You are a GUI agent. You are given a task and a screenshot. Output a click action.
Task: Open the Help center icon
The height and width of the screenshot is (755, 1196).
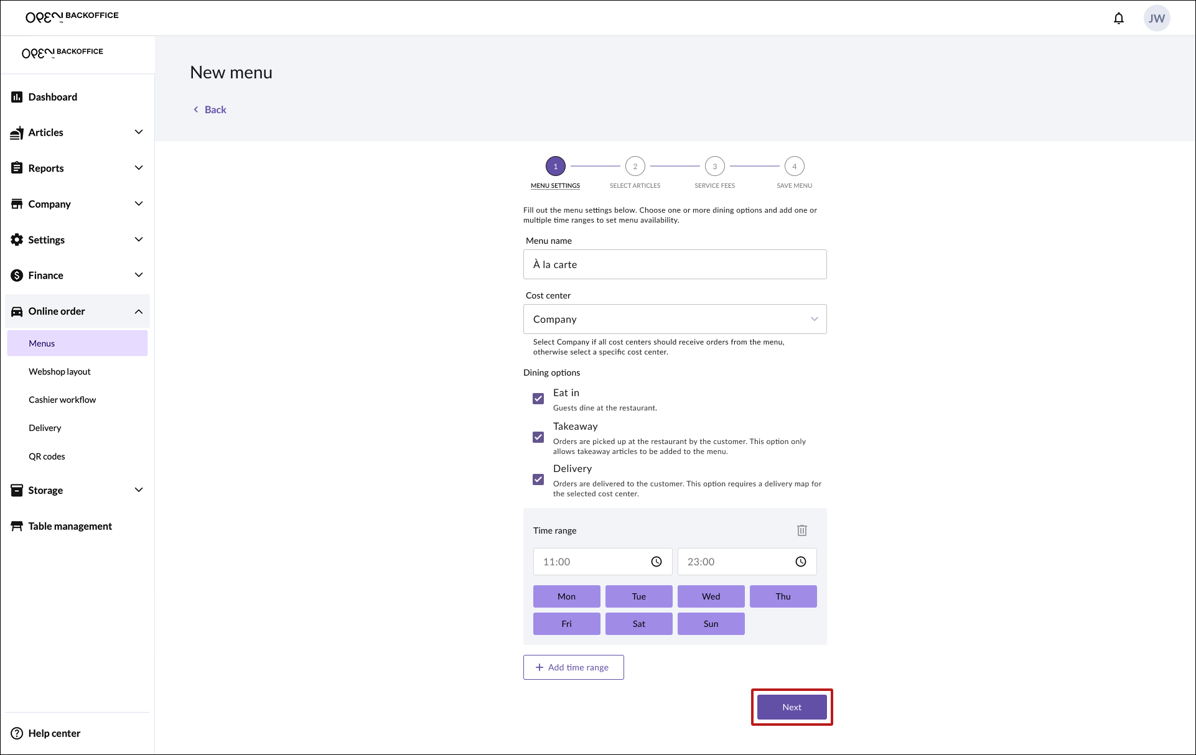point(17,733)
